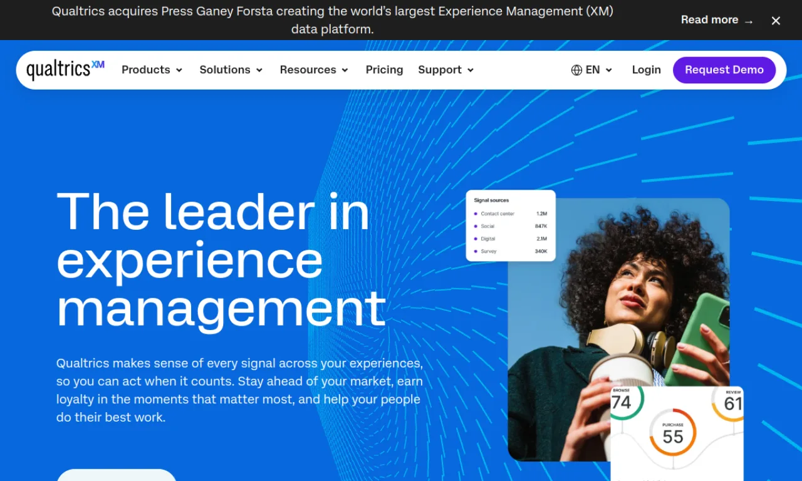Click the Qualtrics acquires Press Ganey Forsta announcement text
Image resolution: width=802 pixels, height=481 pixels.
[332, 20]
